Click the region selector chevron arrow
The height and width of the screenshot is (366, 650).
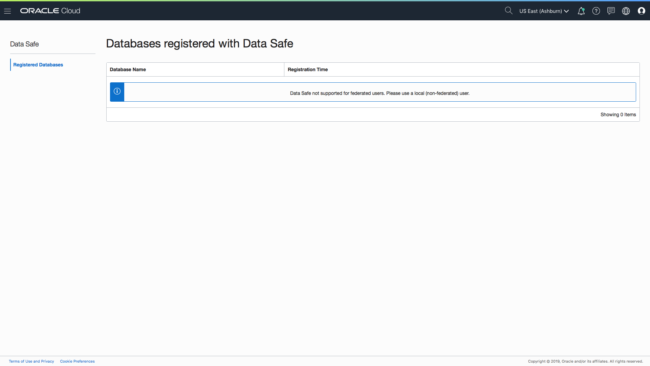tap(566, 11)
